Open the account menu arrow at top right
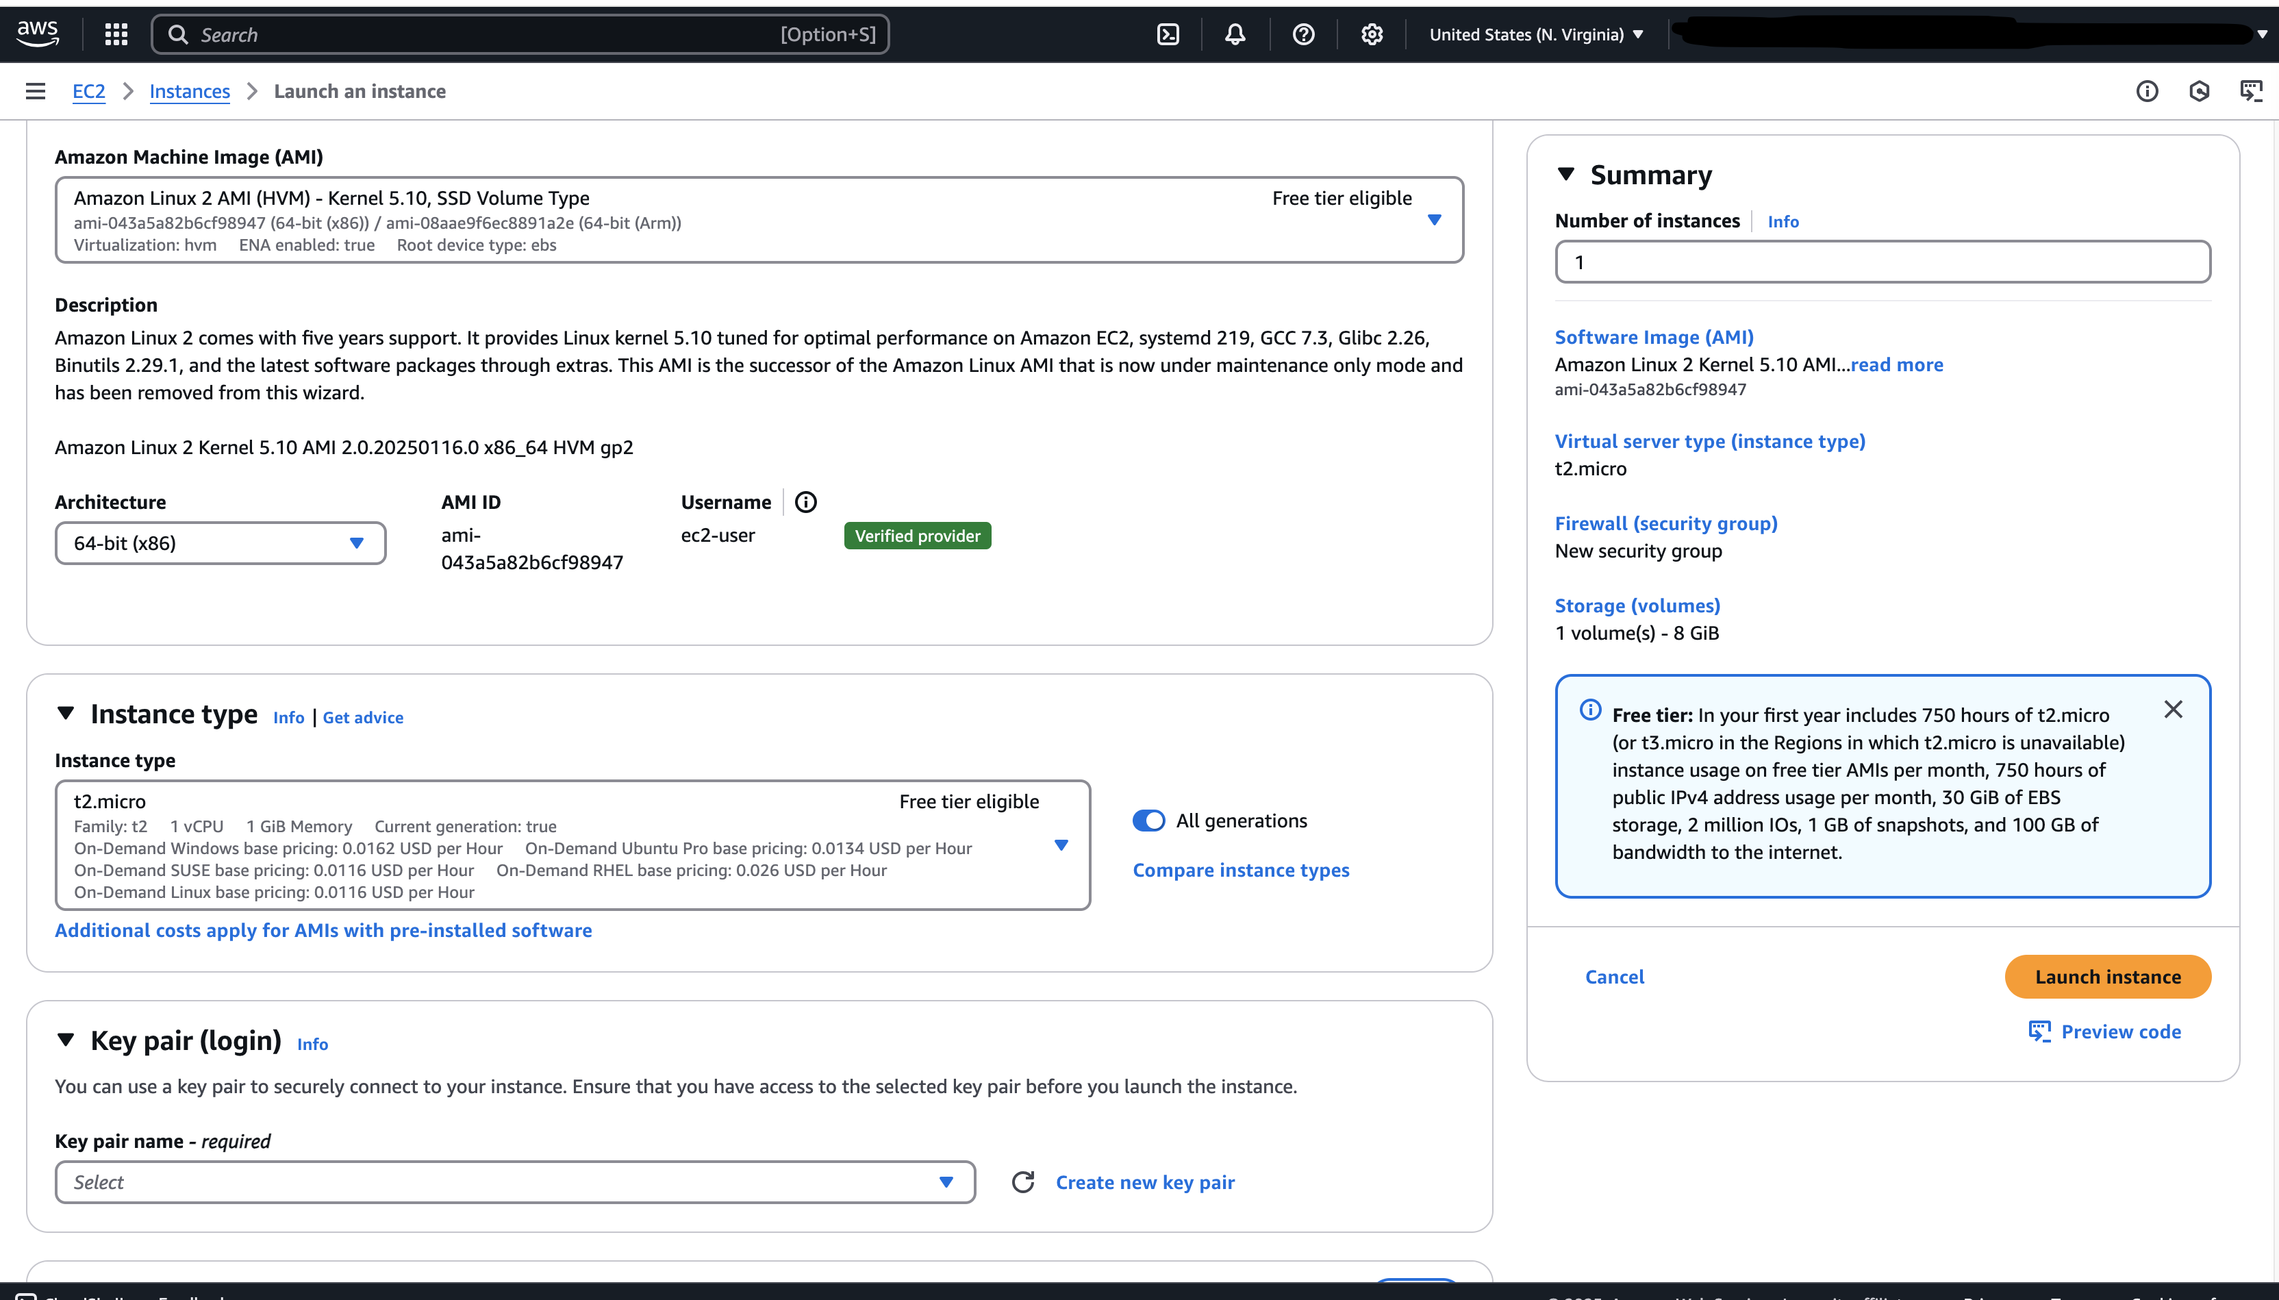The image size is (2279, 1300). click(x=2262, y=34)
